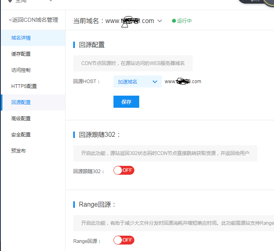The width and height of the screenshot is (274, 251).
Task: Select 访问控制 in the sidebar
Action: [x=33, y=70]
